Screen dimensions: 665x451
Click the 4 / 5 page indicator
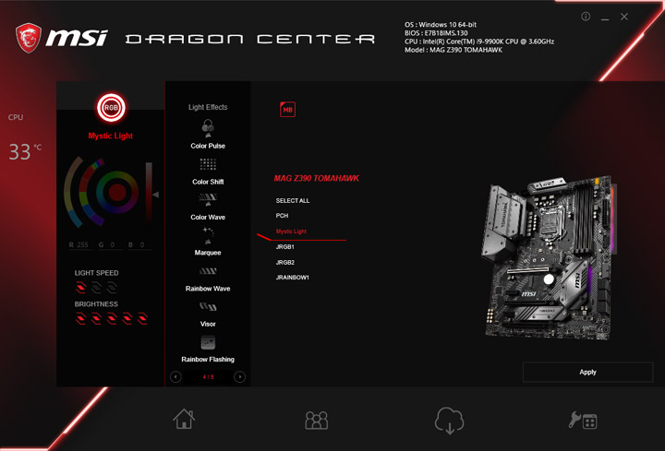click(x=208, y=377)
